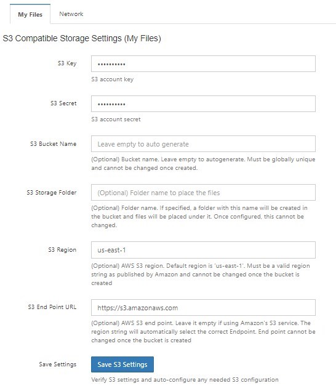This screenshot has width=336, height=386.
Task: Click the 'Verify S3 settings' help text
Action: (185, 380)
